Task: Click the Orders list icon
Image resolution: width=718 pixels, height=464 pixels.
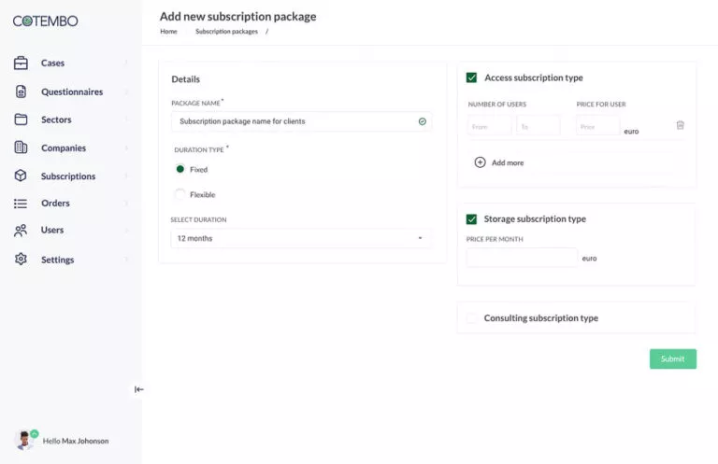Action: 21,204
